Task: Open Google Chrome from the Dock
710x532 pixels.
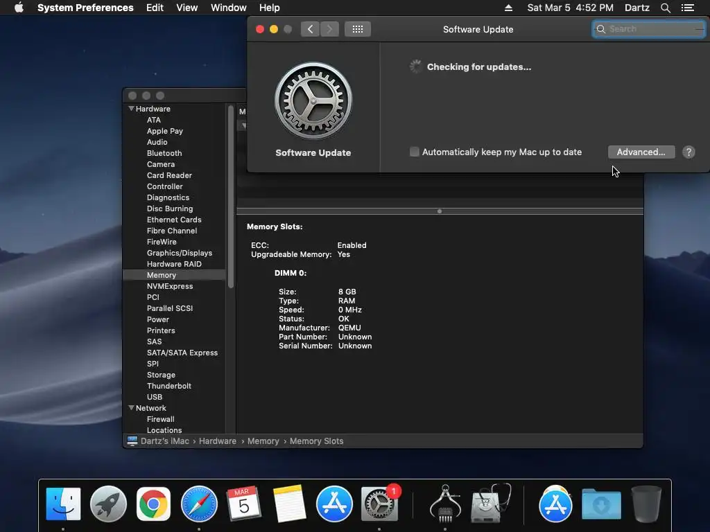Action: [153, 504]
